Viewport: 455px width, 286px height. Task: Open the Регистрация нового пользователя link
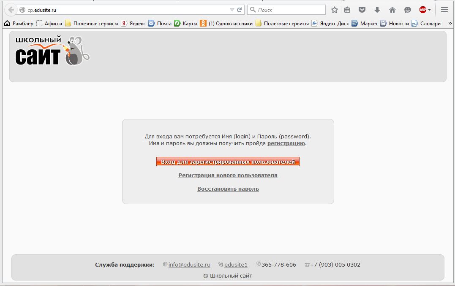(x=228, y=175)
